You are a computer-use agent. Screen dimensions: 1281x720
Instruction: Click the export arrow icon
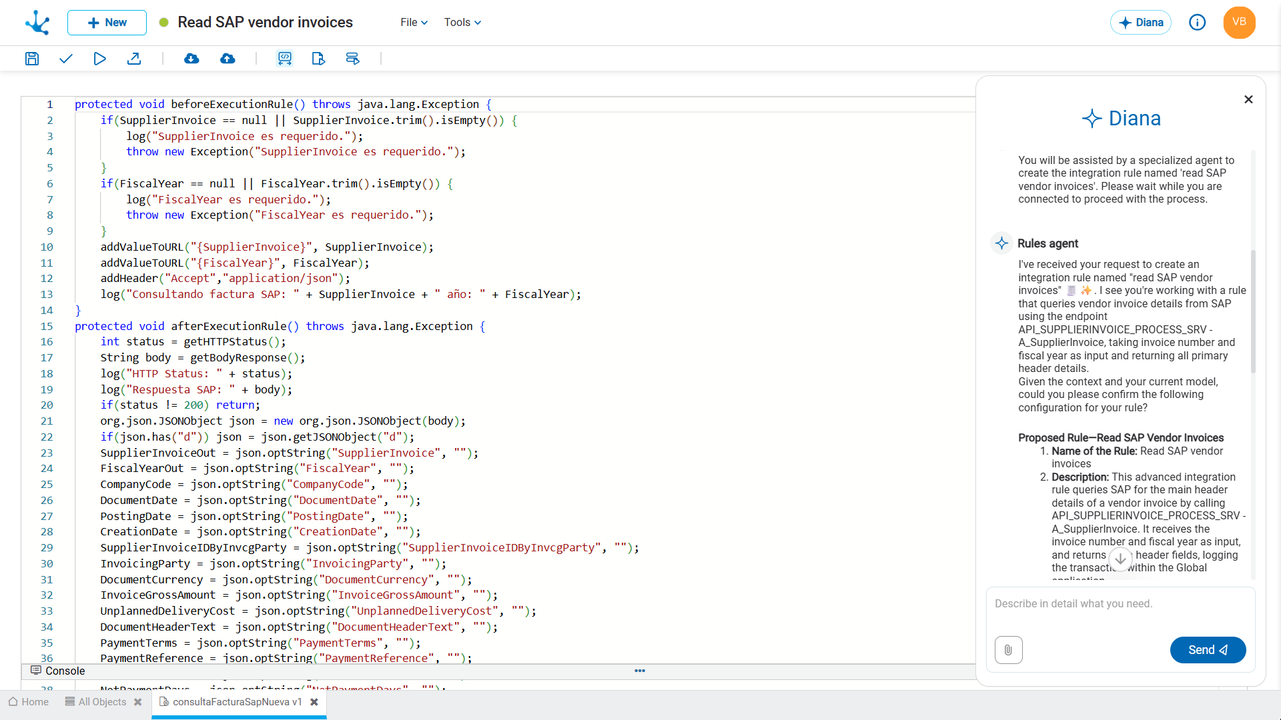click(x=134, y=59)
